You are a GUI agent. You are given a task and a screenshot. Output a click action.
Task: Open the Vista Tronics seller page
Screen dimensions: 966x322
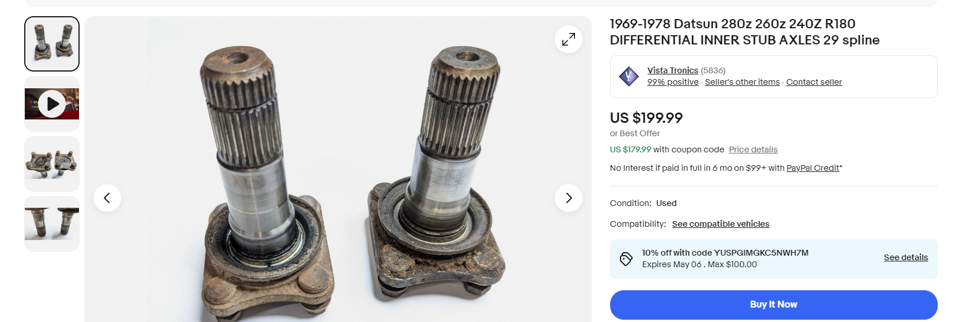click(672, 70)
